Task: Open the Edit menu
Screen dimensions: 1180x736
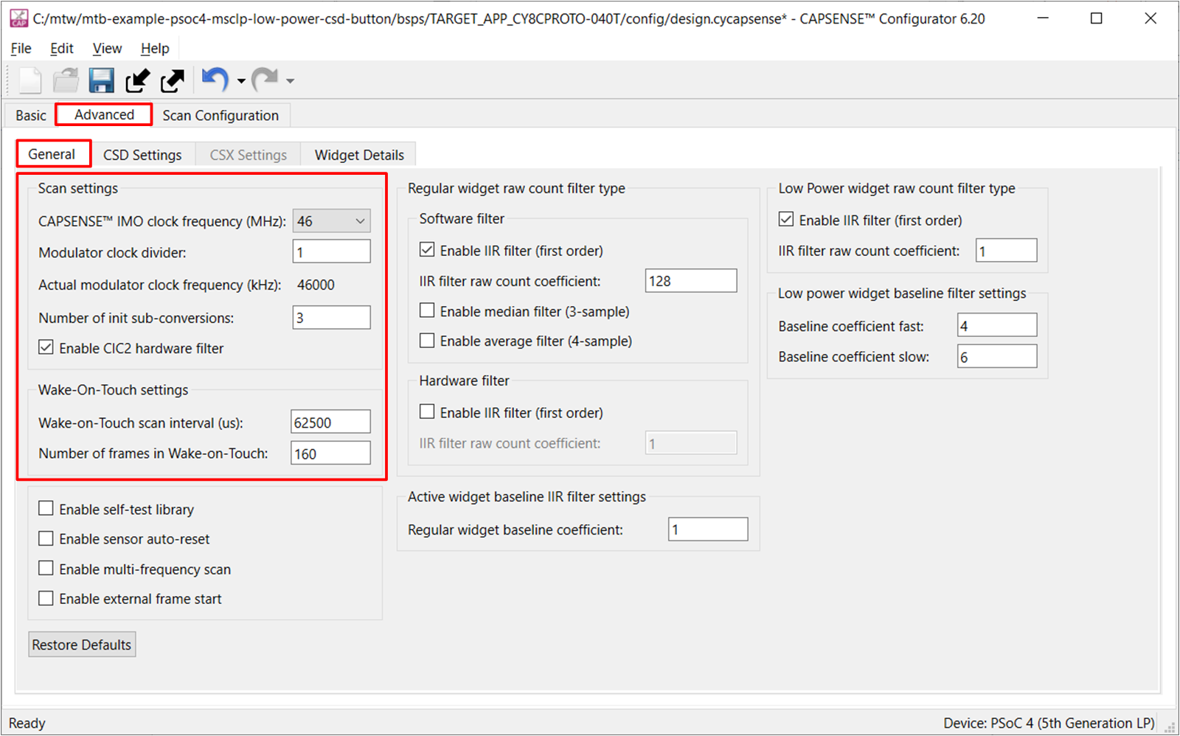Action: point(62,49)
